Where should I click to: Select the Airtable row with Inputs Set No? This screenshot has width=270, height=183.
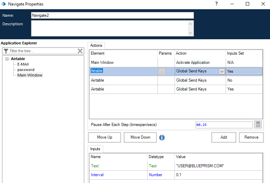123,80
